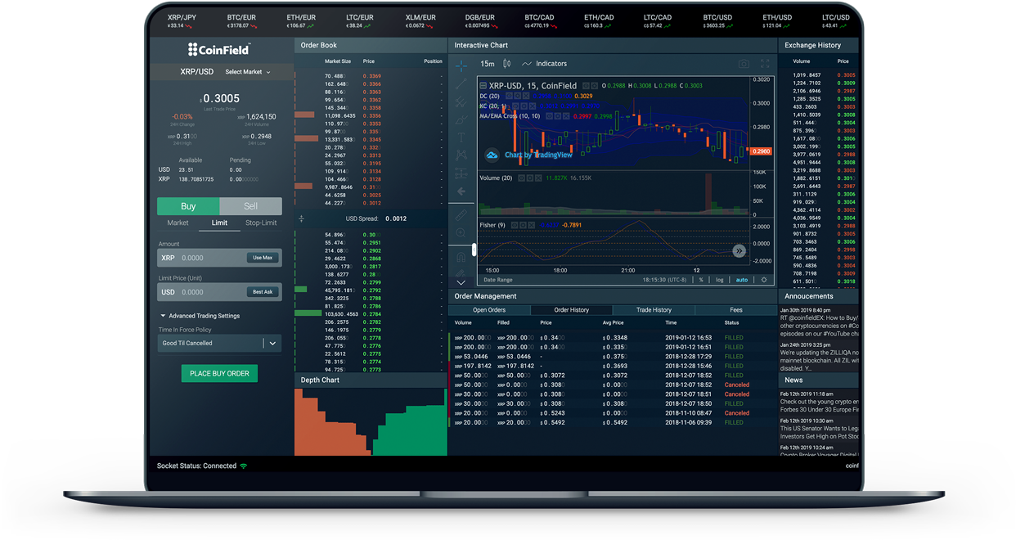
Task: Open chart settings gear at bottom right
Action: 764,280
